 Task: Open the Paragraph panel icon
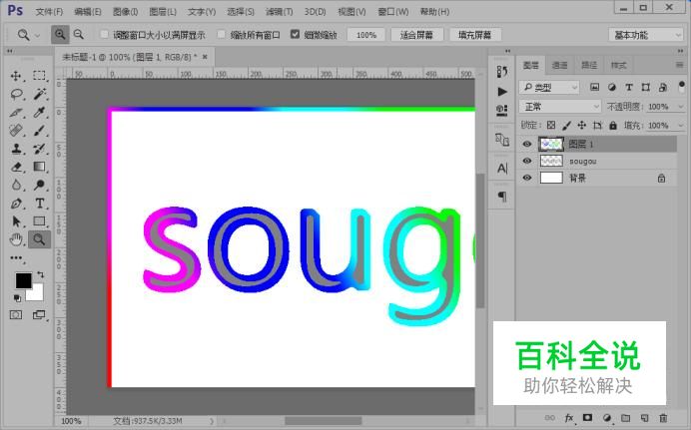pyautogui.click(x=502, y=197)
